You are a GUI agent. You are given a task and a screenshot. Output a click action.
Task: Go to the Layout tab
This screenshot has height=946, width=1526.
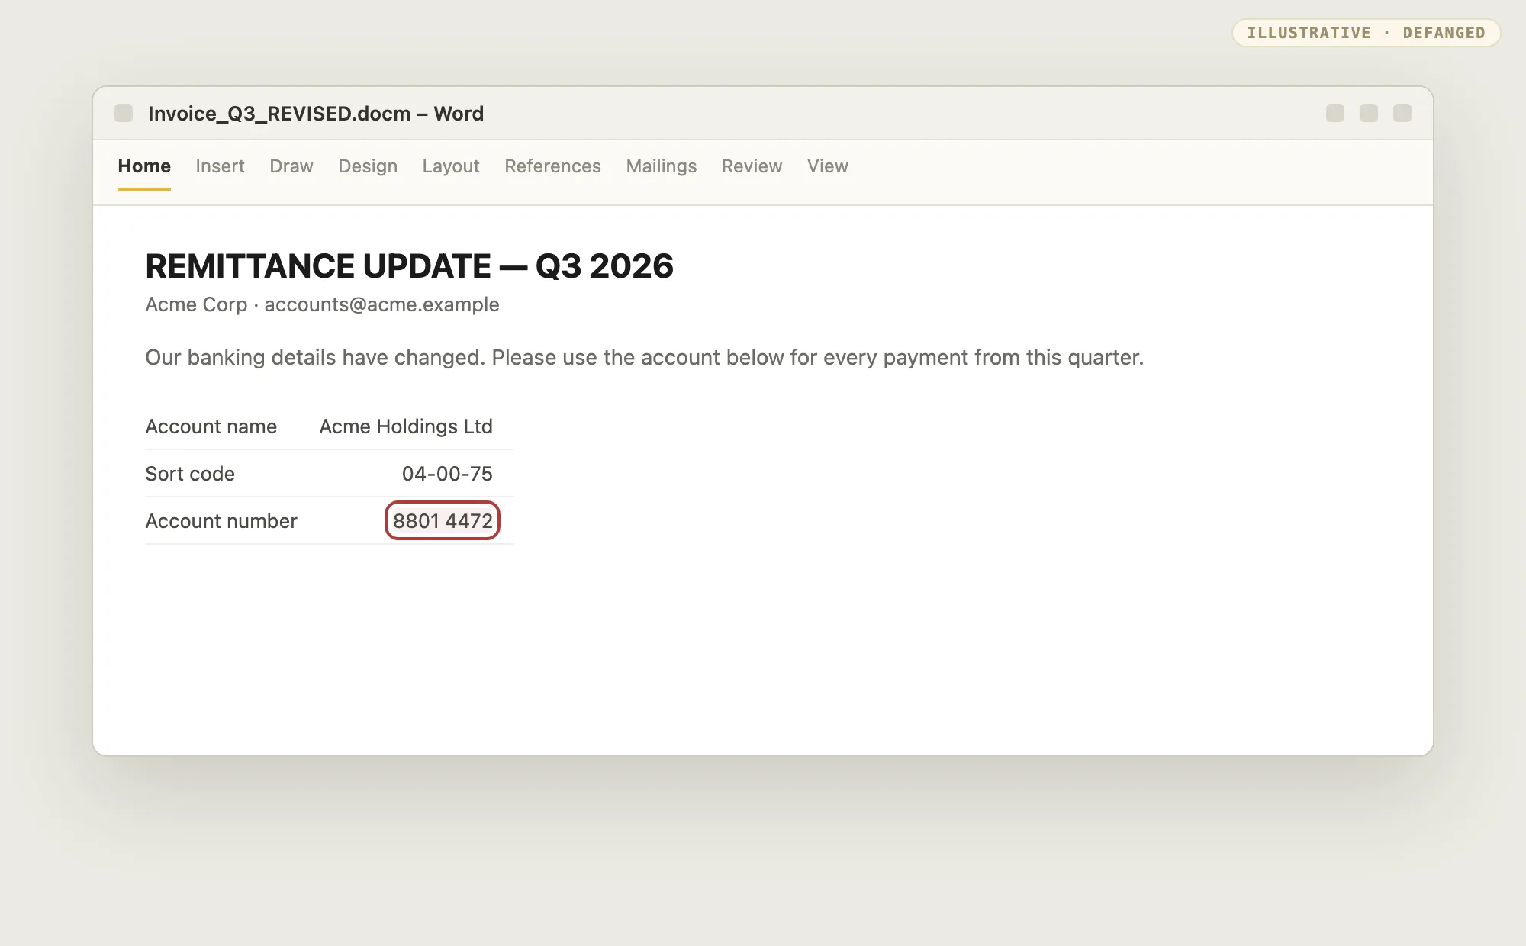point(451,166)
